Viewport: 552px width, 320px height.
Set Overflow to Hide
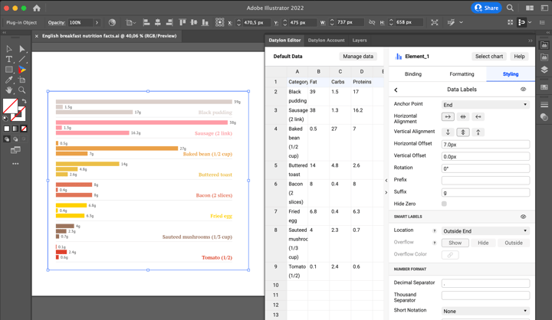point(483,243)
